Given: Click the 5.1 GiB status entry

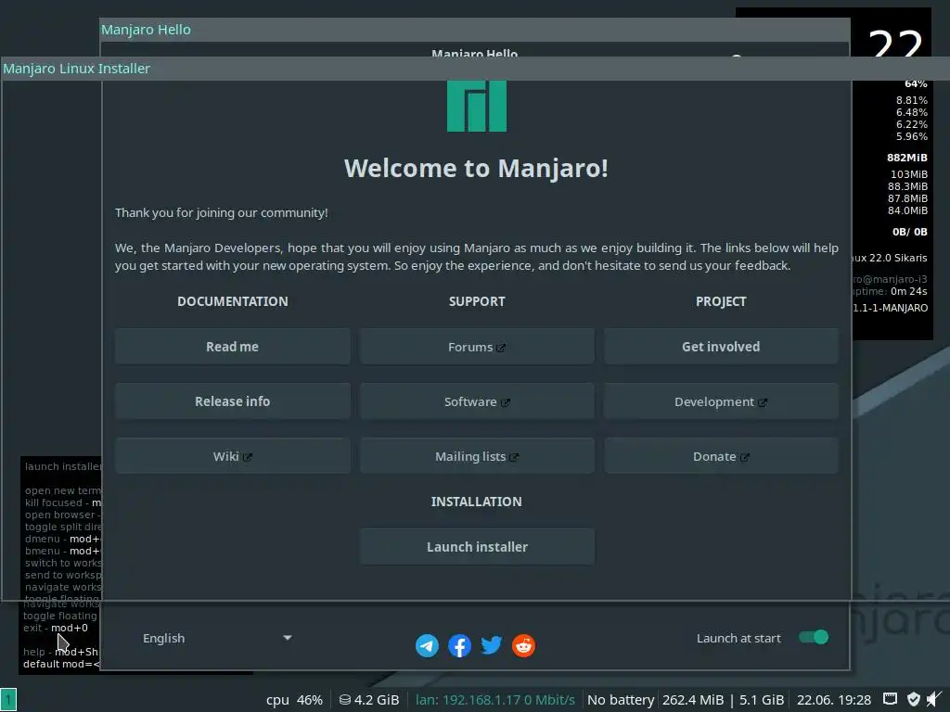Looking at the screenshot, I should click(762, 700).
